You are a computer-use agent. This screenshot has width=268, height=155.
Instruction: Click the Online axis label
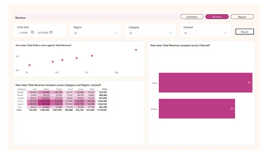[154, 109]
